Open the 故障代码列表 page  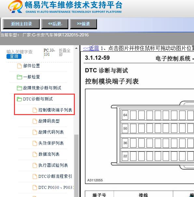(x=51, y=132)
